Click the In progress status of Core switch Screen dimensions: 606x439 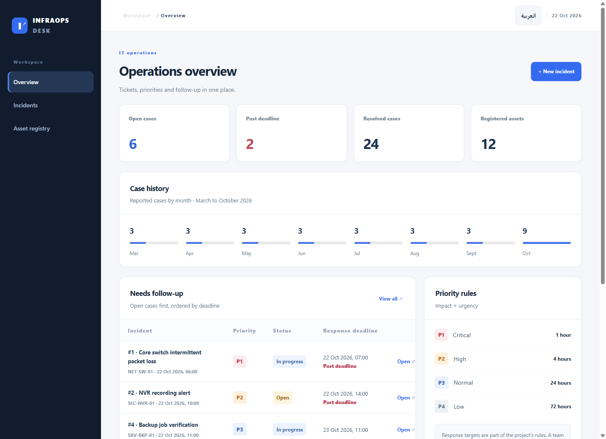point(290,362)
